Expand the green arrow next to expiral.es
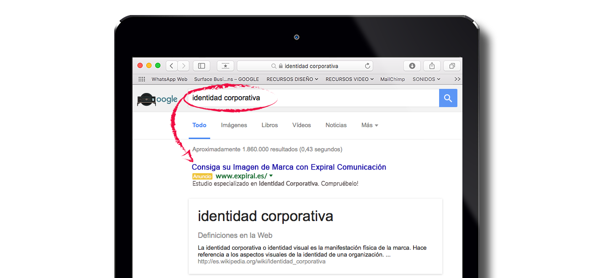This screenshot has height=278, width=594. point(271,176)
